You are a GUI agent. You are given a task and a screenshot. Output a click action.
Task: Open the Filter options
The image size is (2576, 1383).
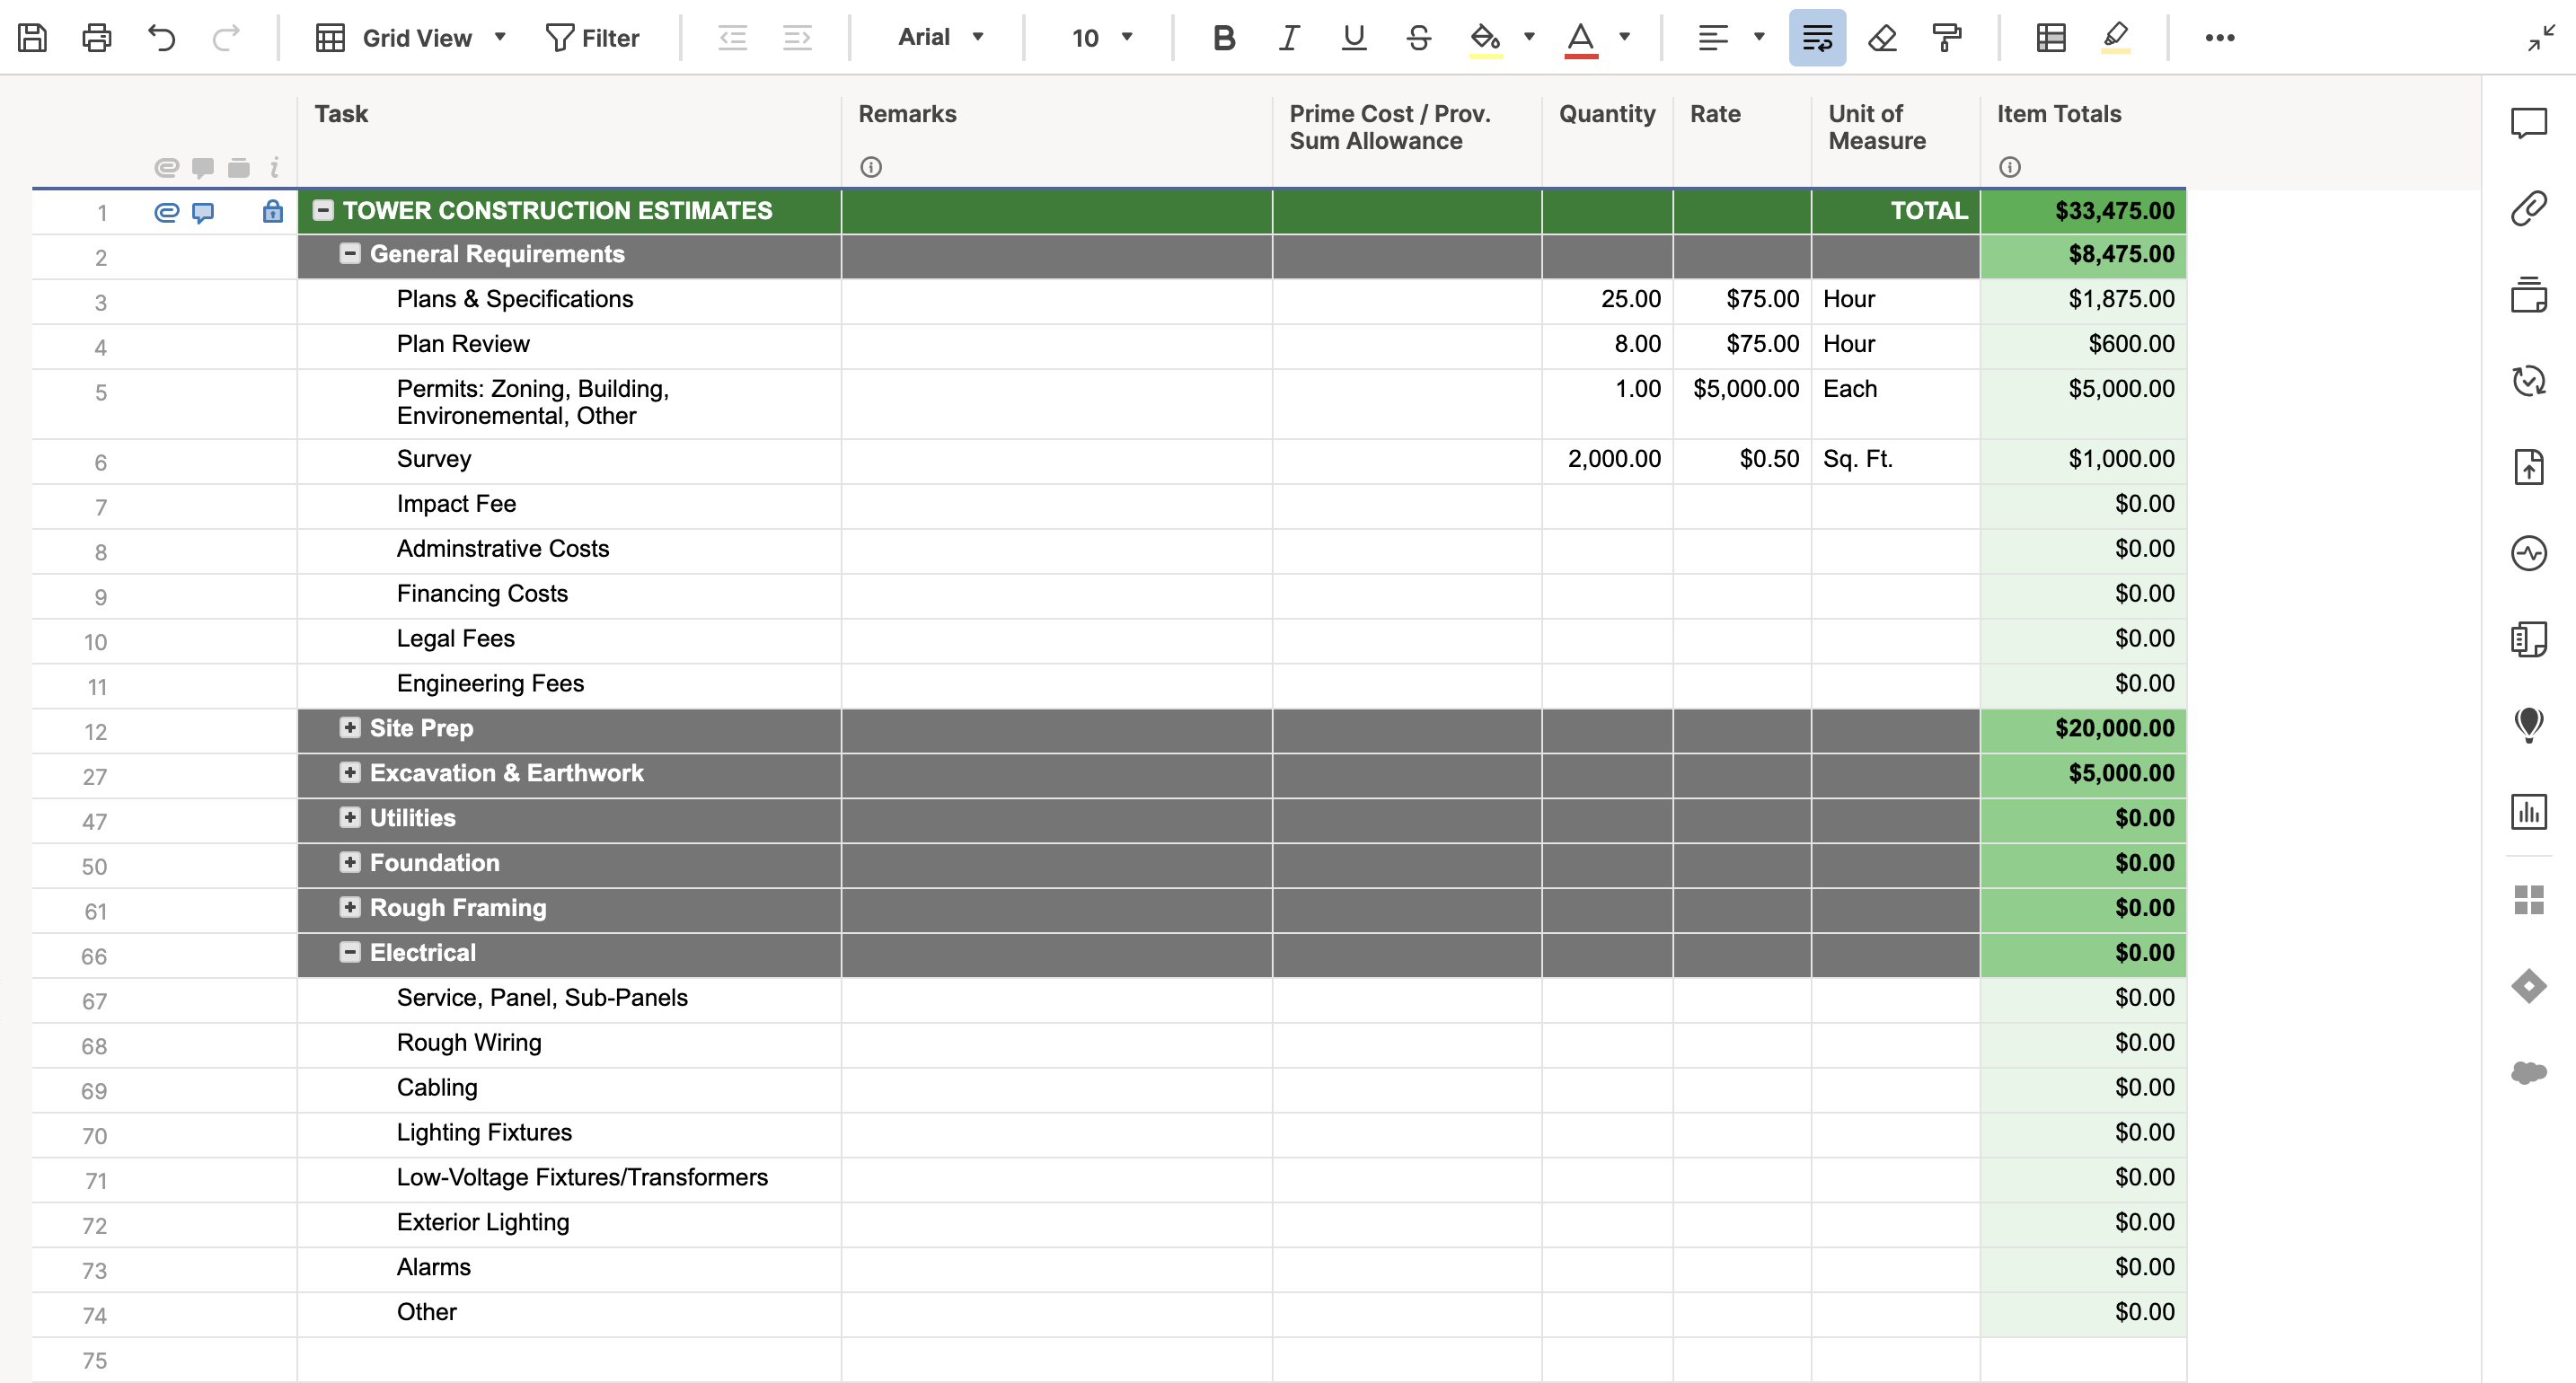594,38
